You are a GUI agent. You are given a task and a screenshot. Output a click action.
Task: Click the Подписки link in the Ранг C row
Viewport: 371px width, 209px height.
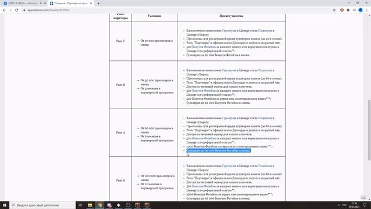(265, 31)
